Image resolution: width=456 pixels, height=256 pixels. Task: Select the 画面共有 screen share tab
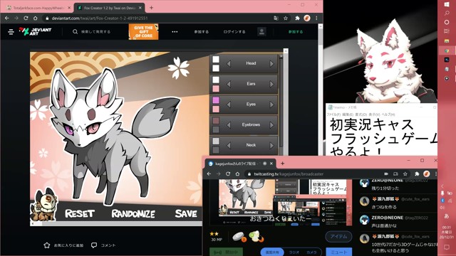pos(272,252)
